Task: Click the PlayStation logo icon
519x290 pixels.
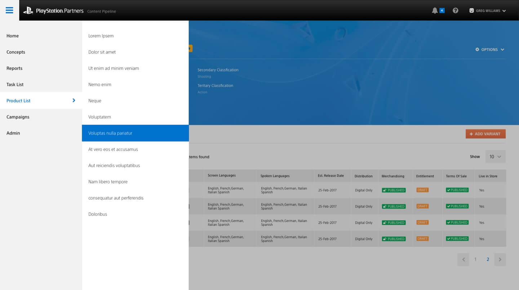Action: 28,11
